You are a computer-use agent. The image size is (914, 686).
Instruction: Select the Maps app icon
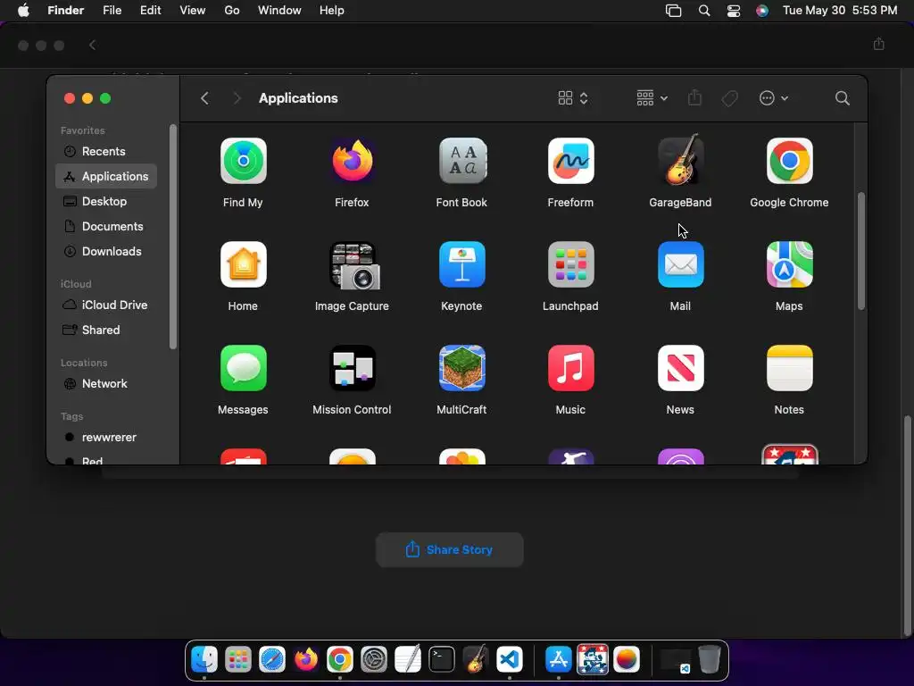[789, 264]
